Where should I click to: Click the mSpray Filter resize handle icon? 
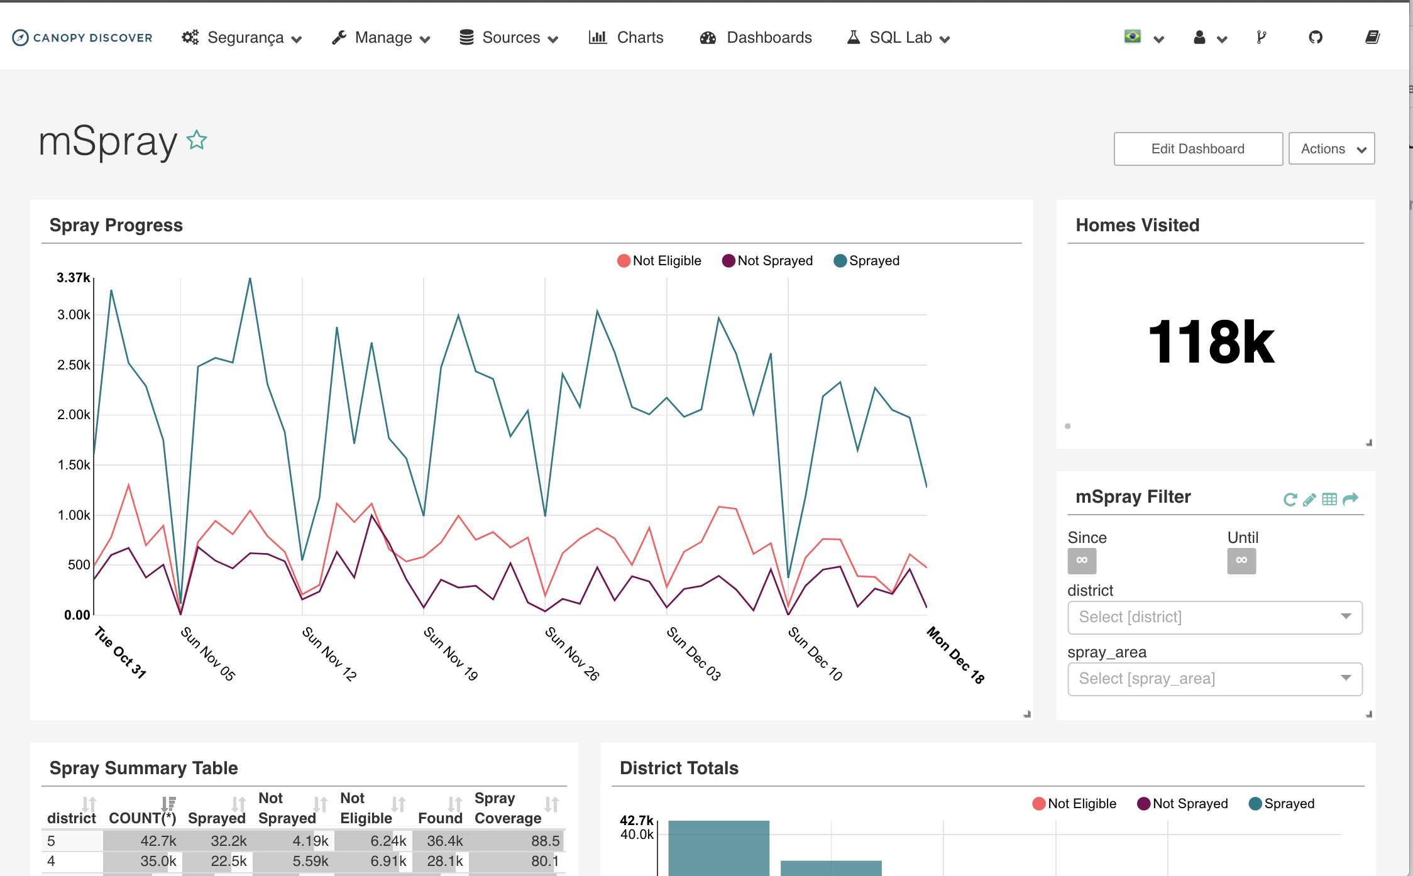(1368, 714)
